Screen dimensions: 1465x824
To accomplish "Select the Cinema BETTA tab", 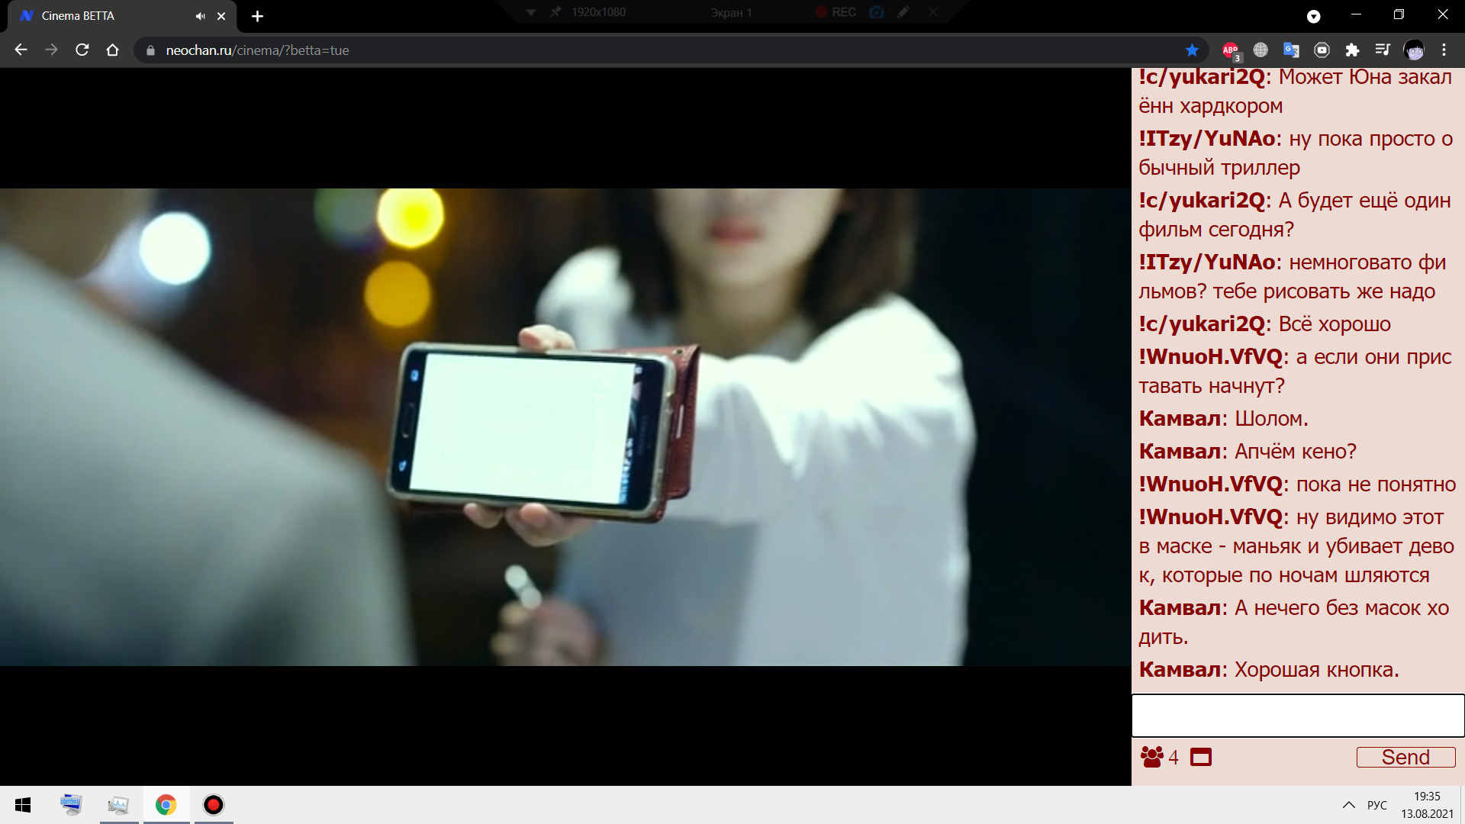I will 99,16.
